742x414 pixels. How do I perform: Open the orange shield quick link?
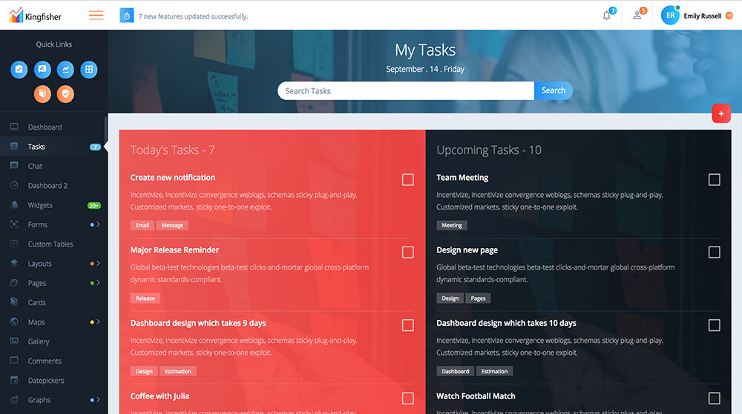coord(65,93)
